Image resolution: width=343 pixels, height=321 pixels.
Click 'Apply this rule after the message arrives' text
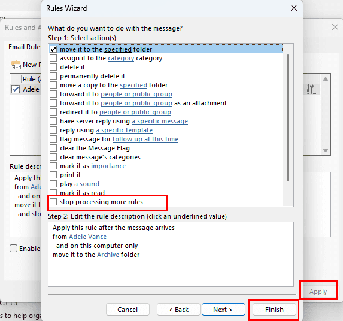[x=114, y=228]
